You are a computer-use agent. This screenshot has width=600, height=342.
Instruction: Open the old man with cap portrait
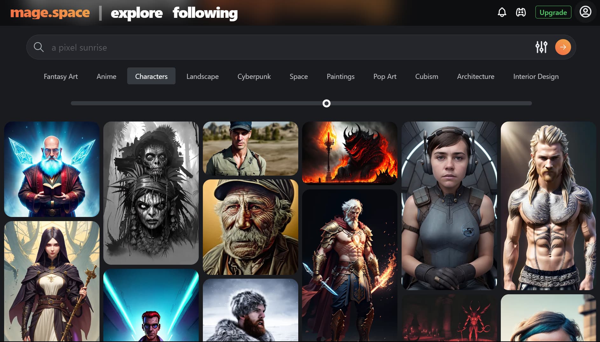(250, 227)
